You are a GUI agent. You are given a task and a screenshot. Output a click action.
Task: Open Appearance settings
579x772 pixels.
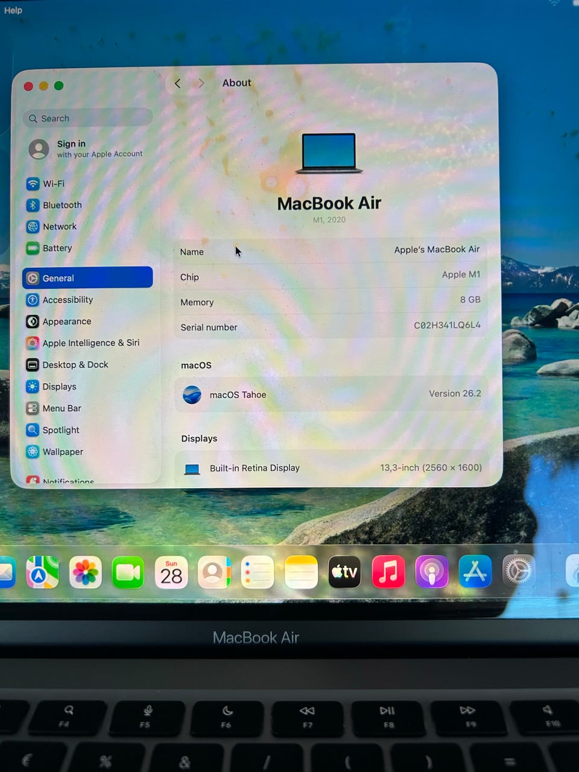[x=59, y=321]
